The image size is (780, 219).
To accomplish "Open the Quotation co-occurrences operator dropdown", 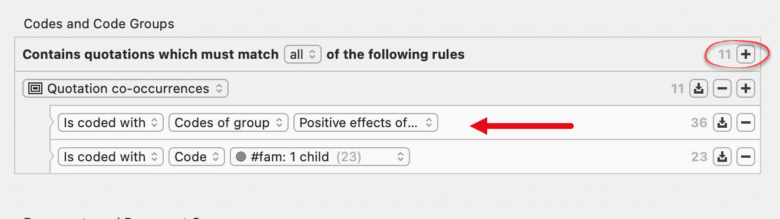I will pos(125,89).
